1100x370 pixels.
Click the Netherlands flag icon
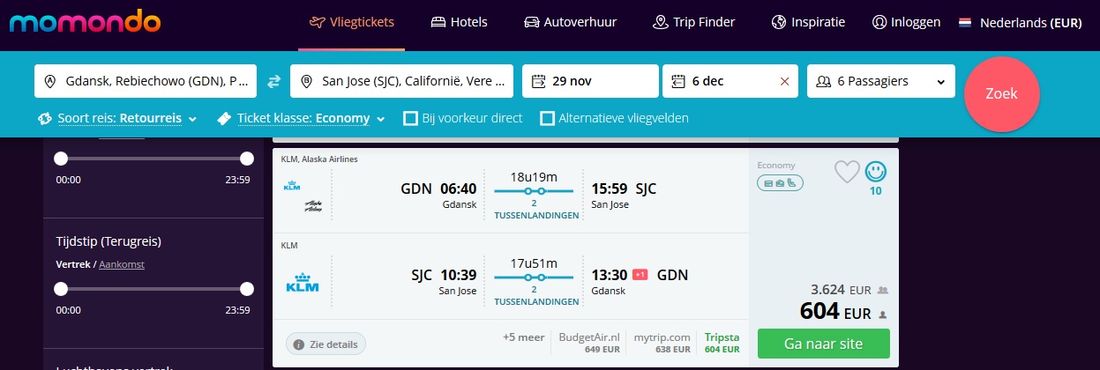pos(965,22)
